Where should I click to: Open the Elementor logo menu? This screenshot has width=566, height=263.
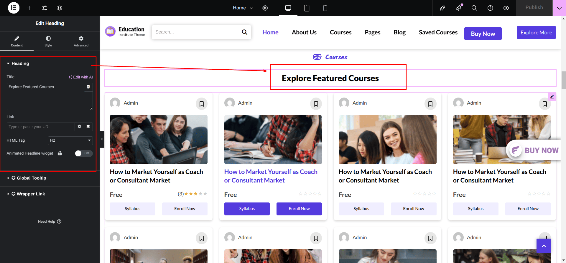click(x=14, y=8)
